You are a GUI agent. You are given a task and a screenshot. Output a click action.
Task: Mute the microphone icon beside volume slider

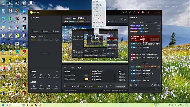point(65,86)
